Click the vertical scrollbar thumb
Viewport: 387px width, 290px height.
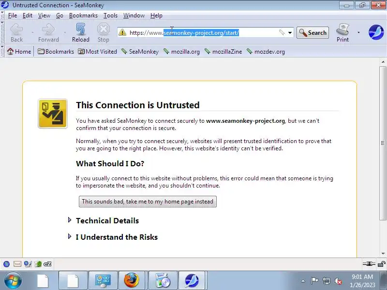point(383,143)
